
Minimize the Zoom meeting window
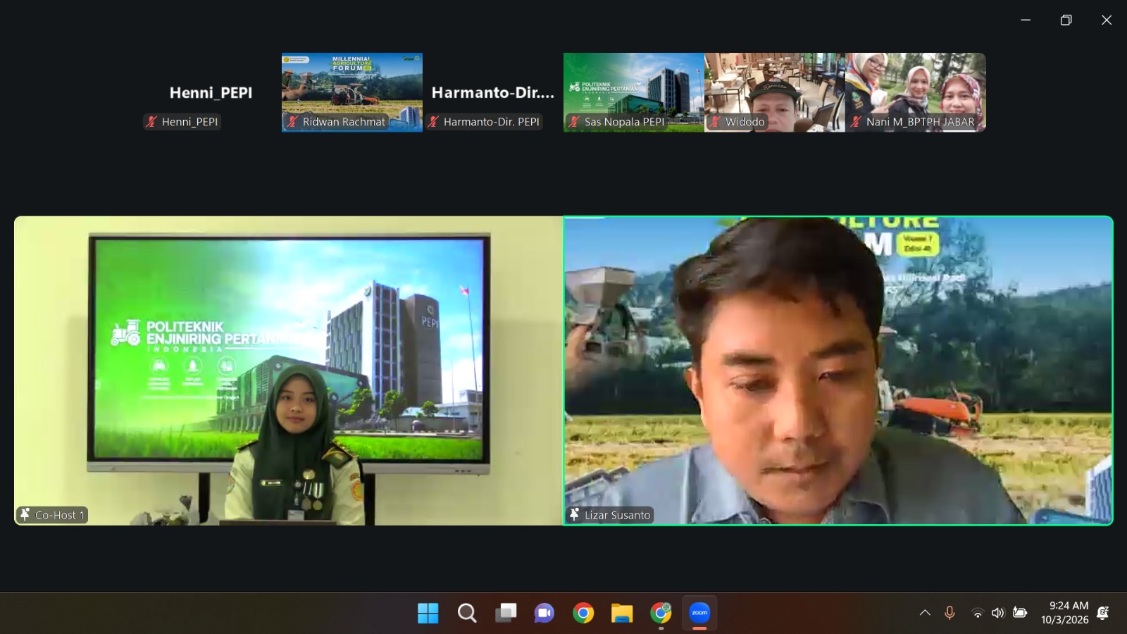pos(1026,20)
